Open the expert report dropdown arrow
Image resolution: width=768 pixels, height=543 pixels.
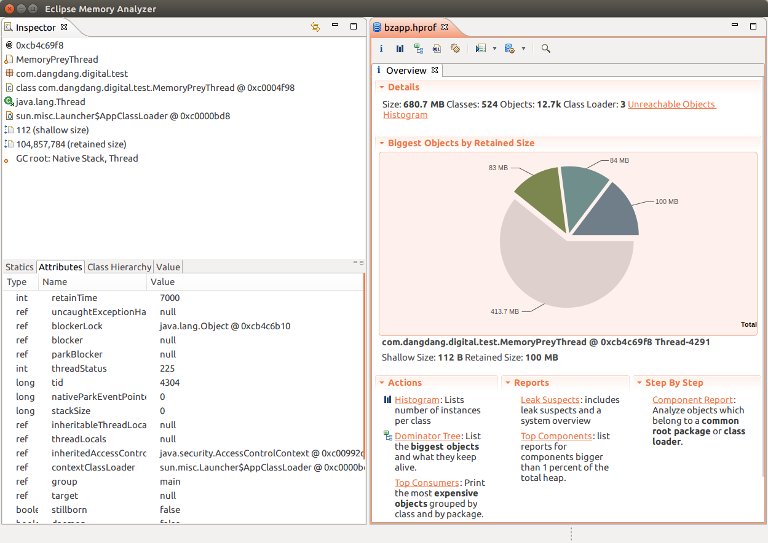pyautogui.click(x=494, y=49)
